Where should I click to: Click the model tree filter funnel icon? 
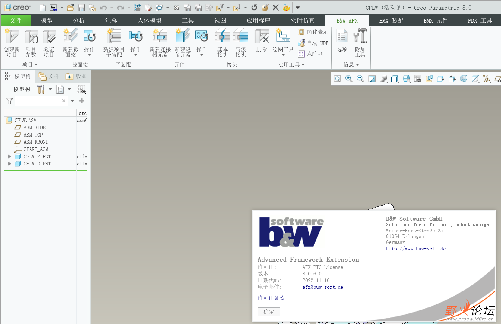pyautogui.click(x=10, y=101)
